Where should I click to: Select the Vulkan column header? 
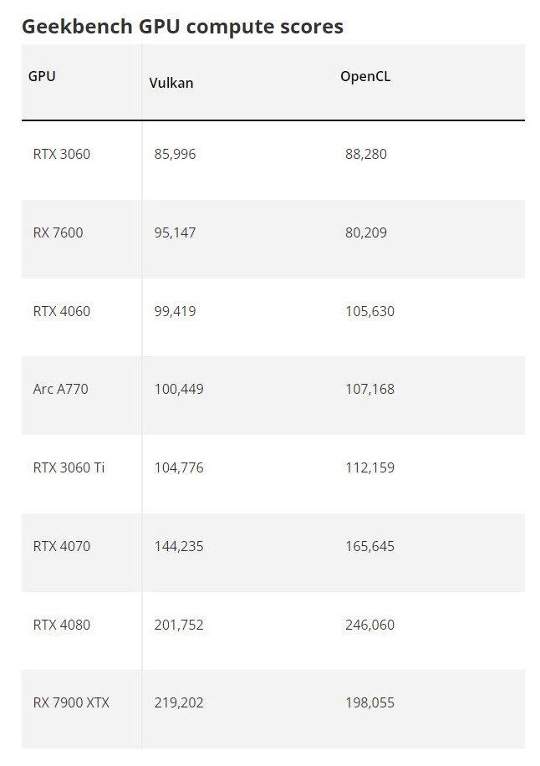[x=171, y=83]
